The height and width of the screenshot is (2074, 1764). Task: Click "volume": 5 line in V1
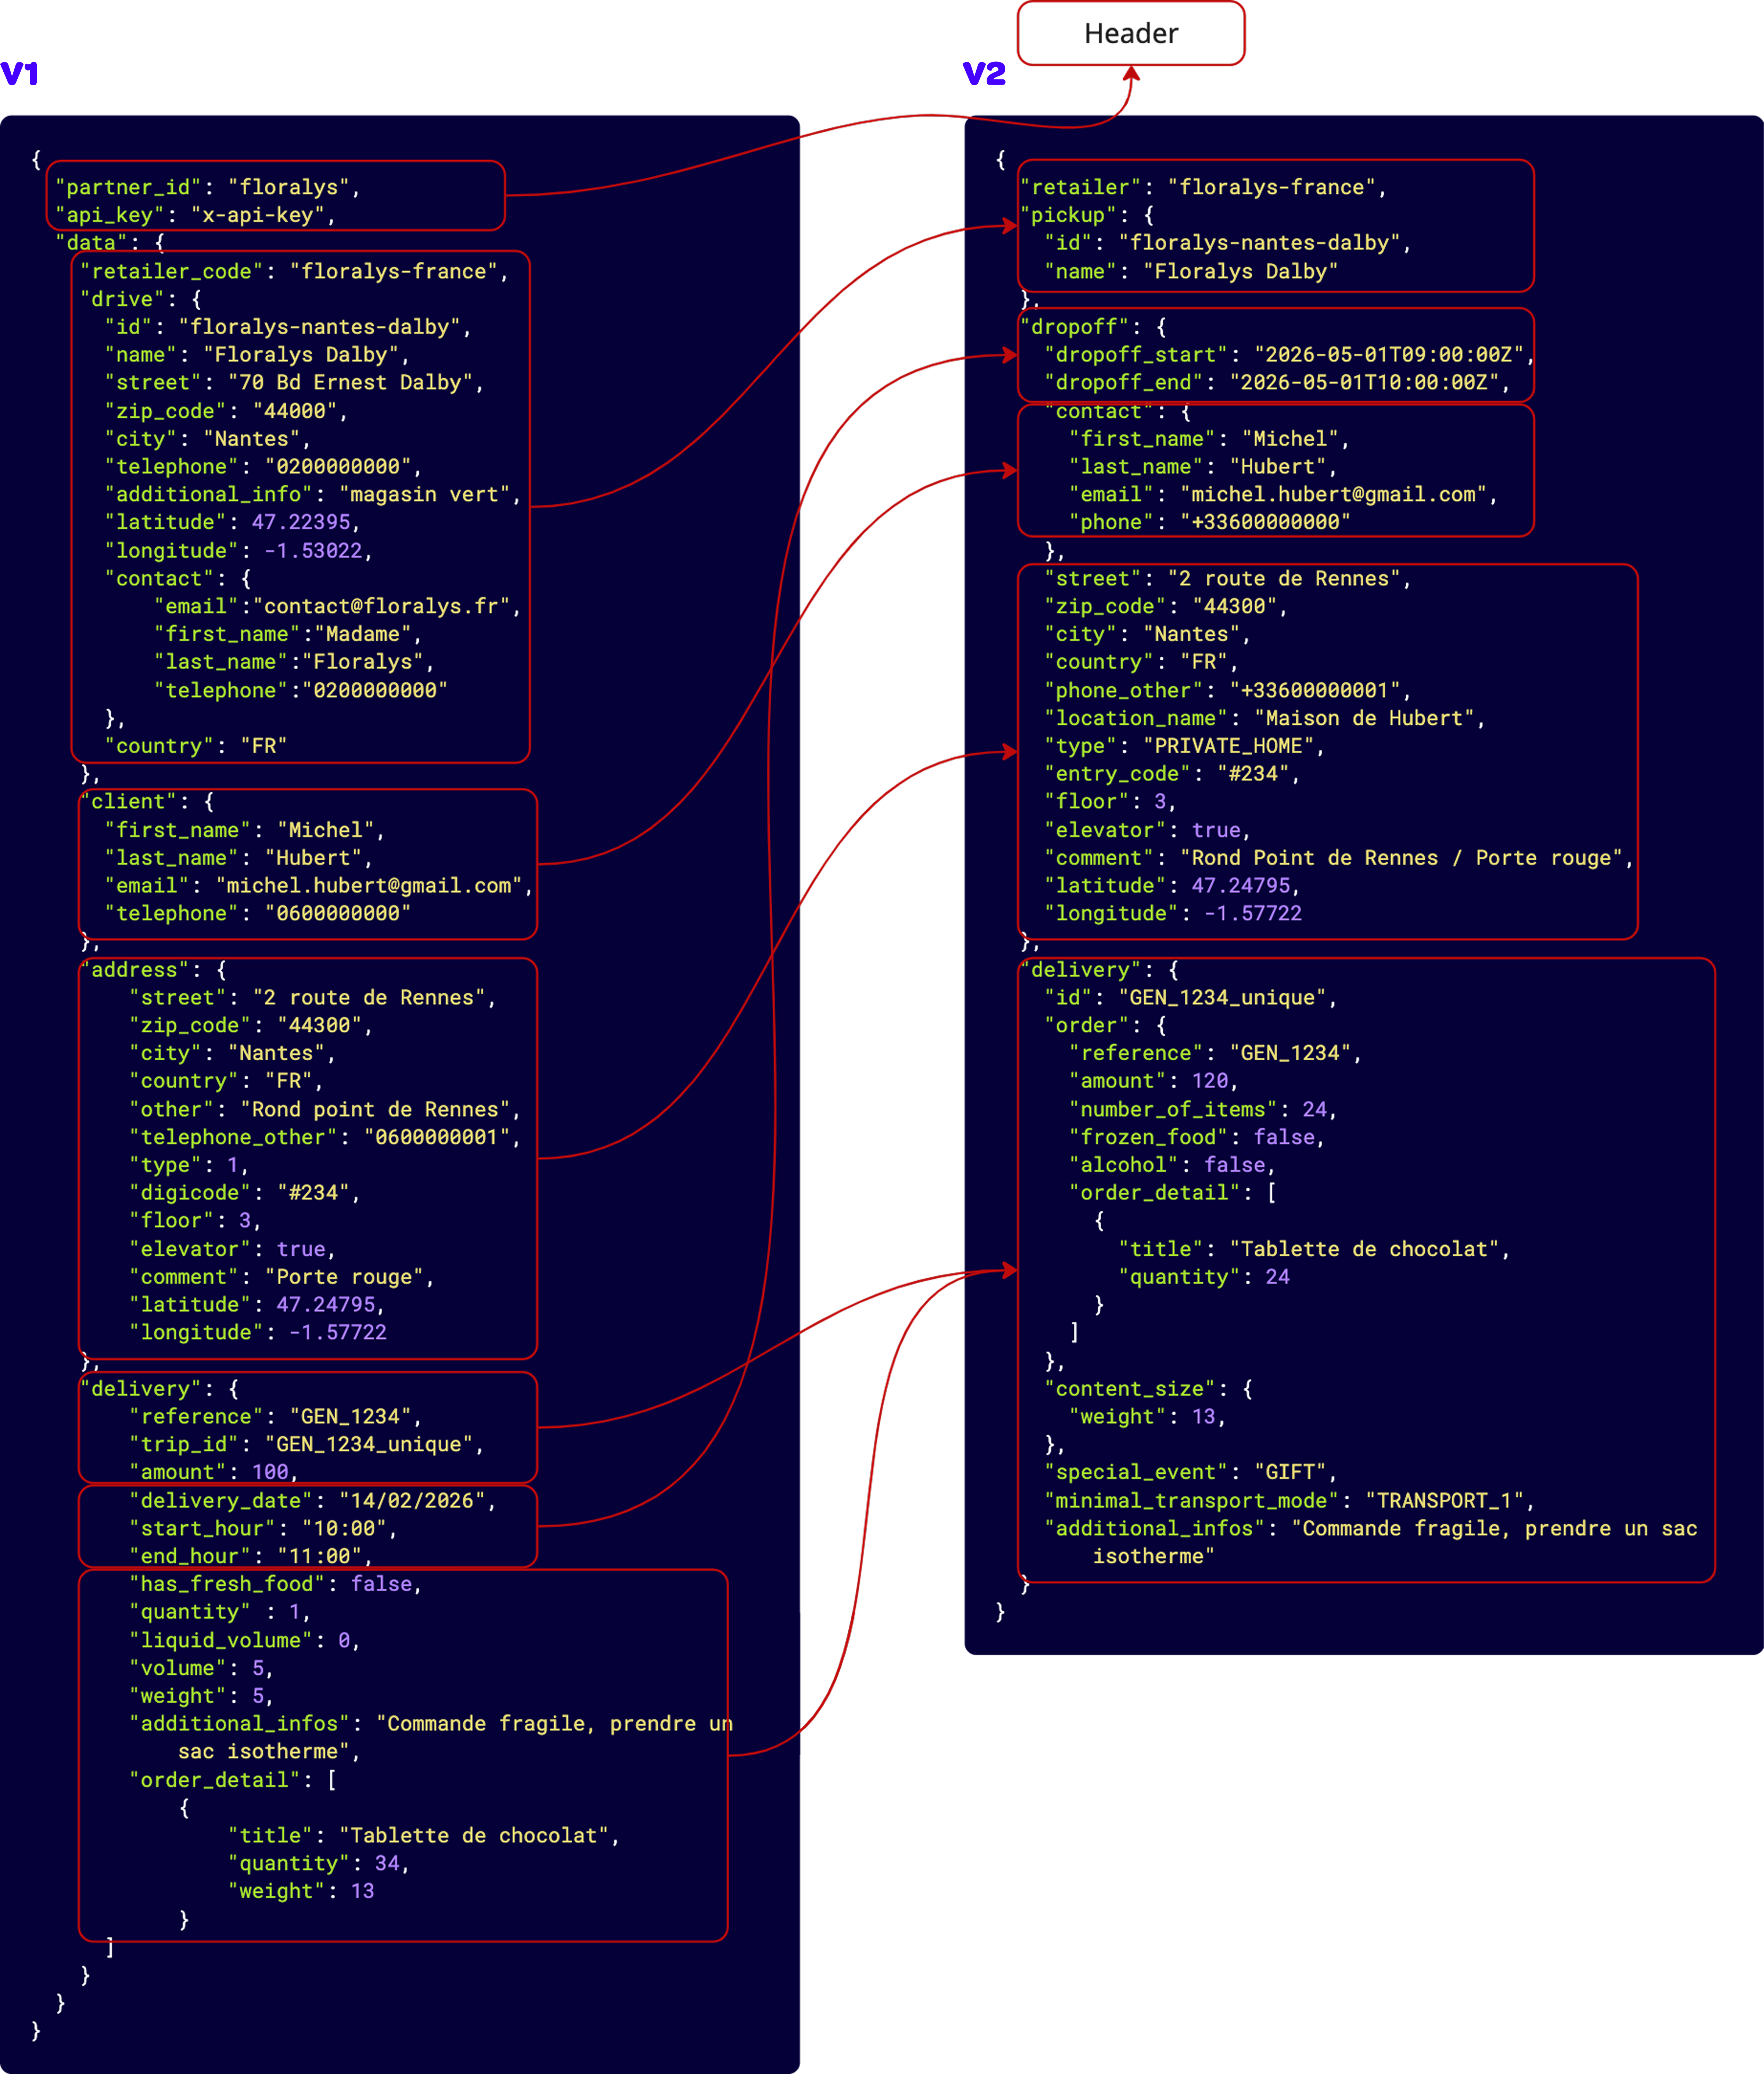[201, 1668]
